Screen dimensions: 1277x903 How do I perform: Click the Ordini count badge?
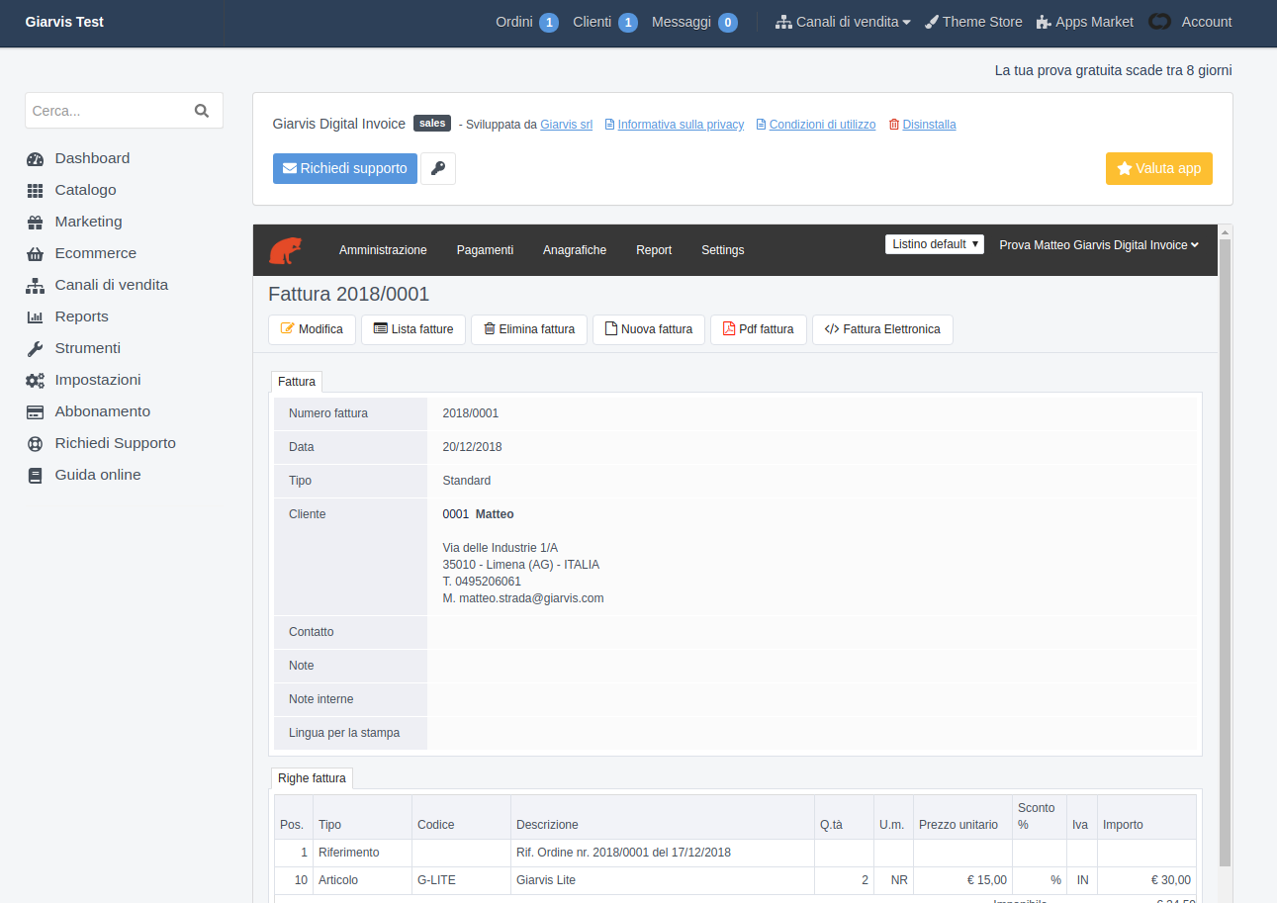pos(549,23)
